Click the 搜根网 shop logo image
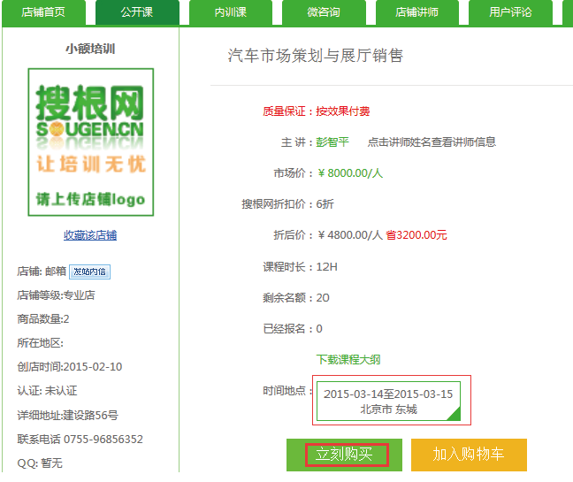This screenshot has height=482, width=573. (90, 142)
